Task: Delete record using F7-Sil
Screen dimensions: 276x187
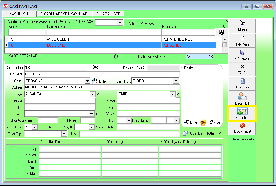Action: (242, 69)
